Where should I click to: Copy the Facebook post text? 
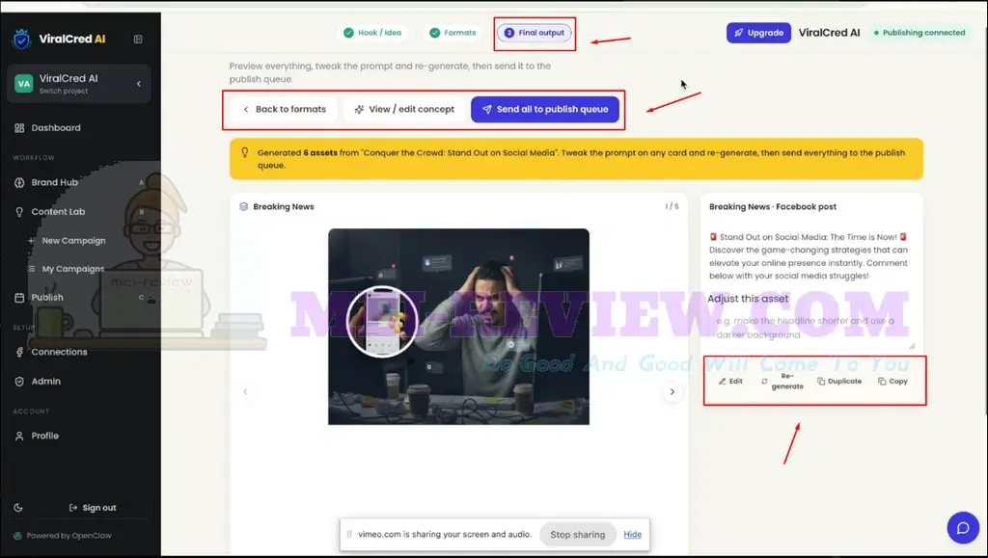pyautogui.click(x=892, y=382)
